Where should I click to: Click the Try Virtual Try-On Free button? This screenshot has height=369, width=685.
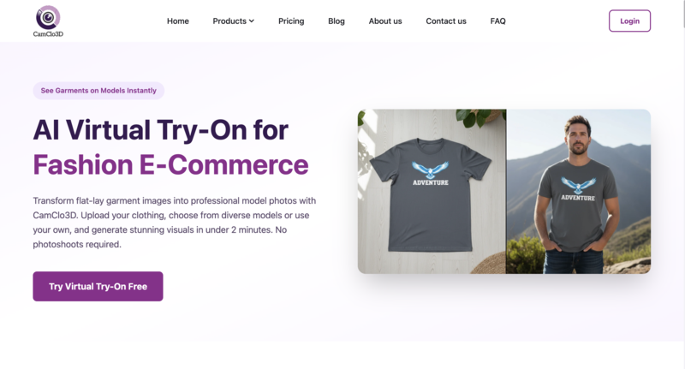pyautogui.click(x=98, y=287)
